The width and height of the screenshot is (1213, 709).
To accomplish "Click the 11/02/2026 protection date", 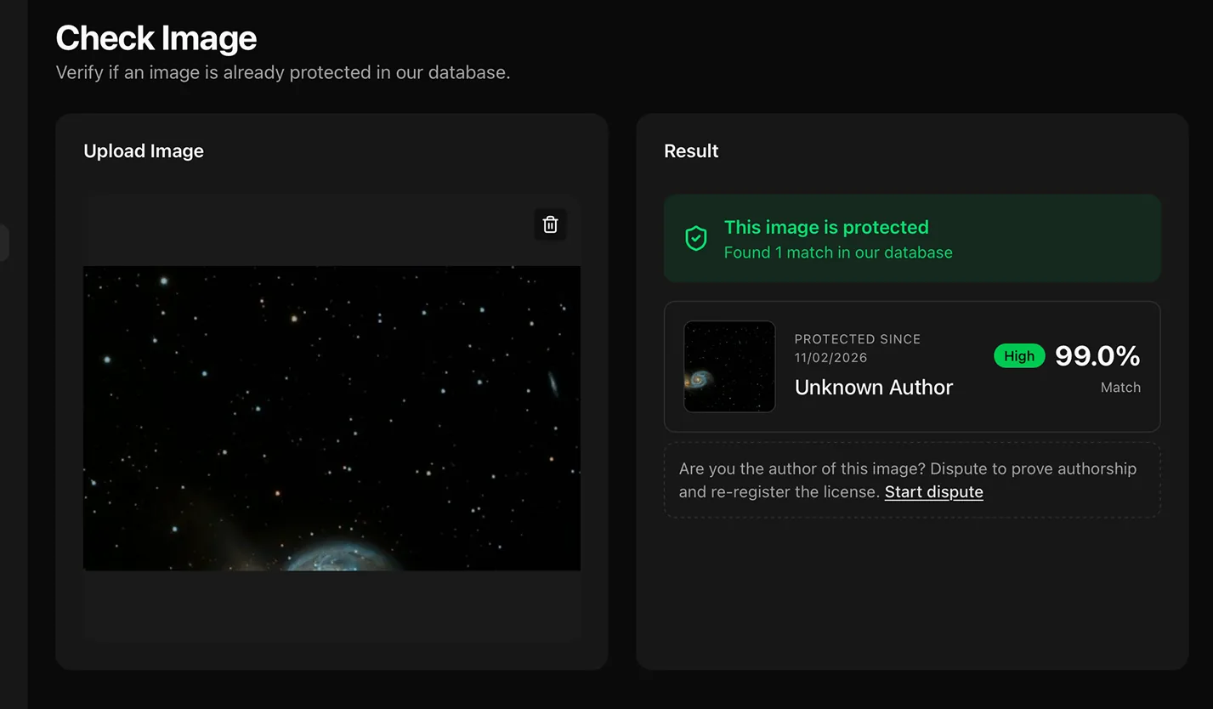I will pyautogui.click(x=831, y=358).
